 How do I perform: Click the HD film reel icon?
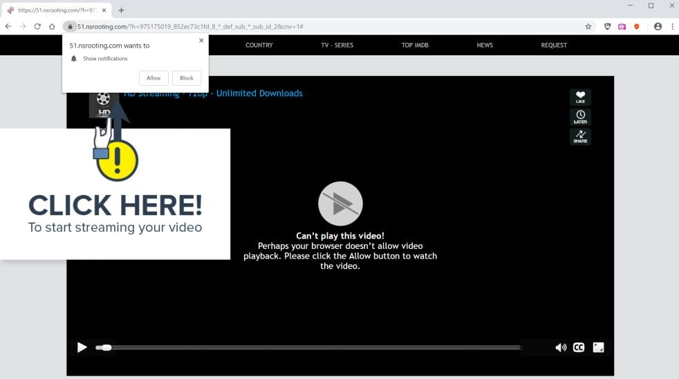[x=104, y=105]
